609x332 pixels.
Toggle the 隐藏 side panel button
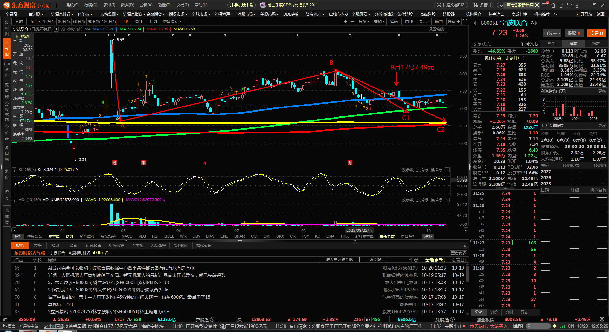453,22
